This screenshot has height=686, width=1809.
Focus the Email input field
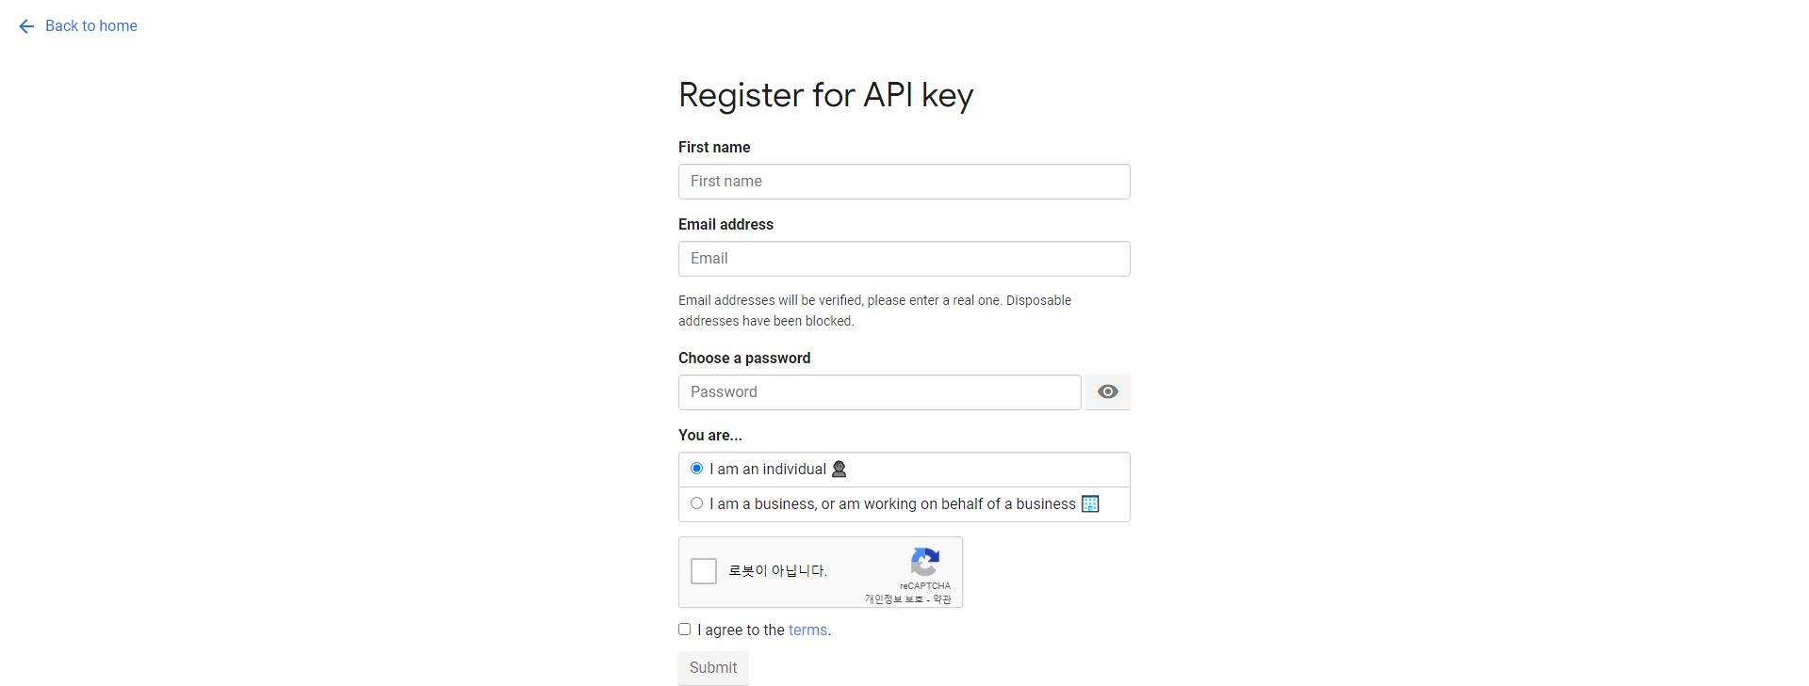[904, 259]
